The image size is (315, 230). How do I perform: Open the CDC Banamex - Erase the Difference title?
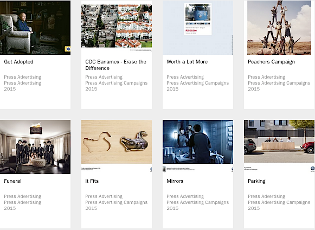(115, 65)
